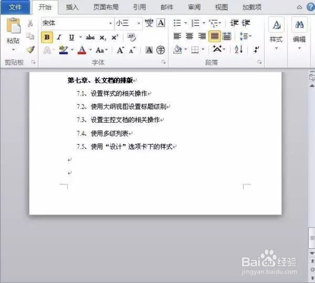The width and height of the screenshot is (315, 283).
Task: Open the 文件 File tab
Action: pos(15,7)
